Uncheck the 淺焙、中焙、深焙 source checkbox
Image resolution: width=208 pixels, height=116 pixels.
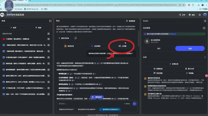49,94
